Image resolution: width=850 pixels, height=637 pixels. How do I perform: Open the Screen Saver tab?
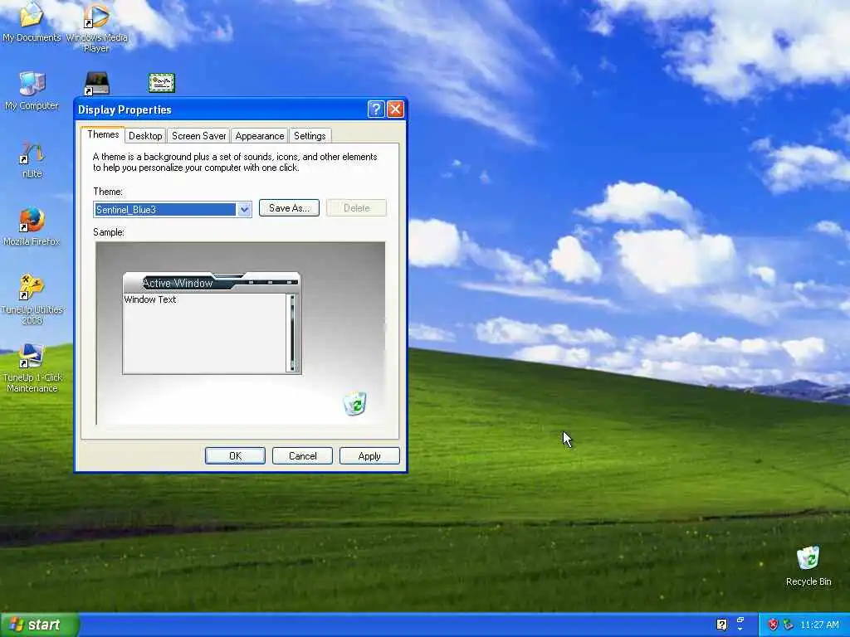click(198, 136)
